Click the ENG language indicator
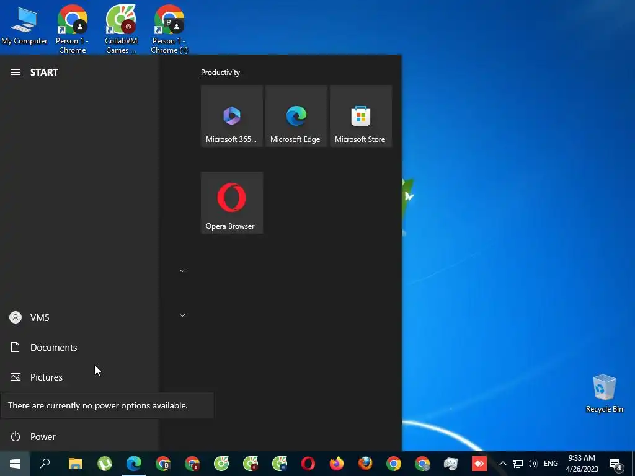The height and width of the screenshot is (476, 635). click(551, 464)
